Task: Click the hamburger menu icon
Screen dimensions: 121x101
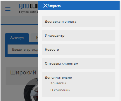Action: pos(8,9)
